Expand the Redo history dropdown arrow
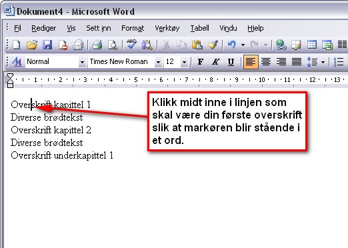This screenshot has width=348, height=248. [x=265, y=45]
